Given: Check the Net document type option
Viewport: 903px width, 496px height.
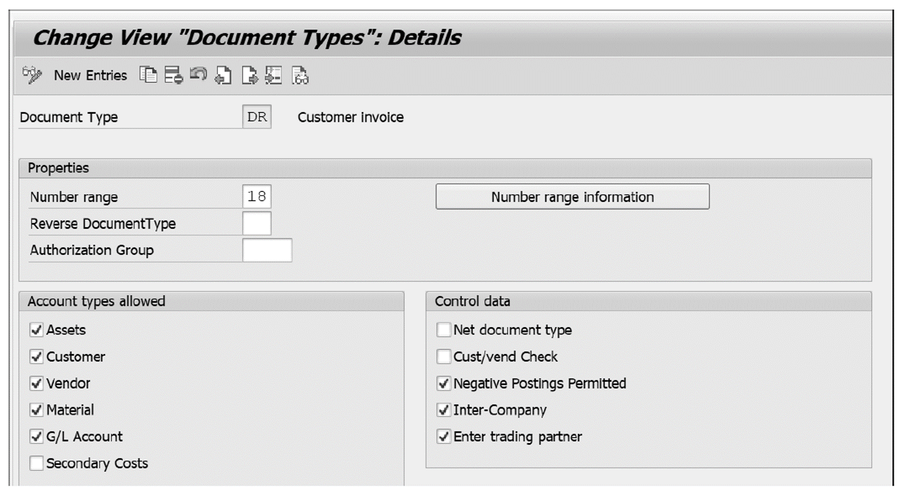Looking at the screenshot, I should point(444,330).
